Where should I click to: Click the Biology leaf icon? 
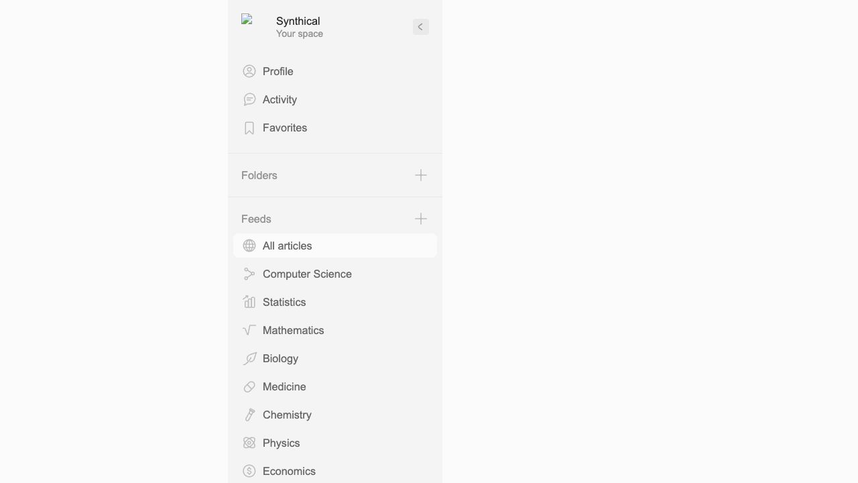[249, 359]
